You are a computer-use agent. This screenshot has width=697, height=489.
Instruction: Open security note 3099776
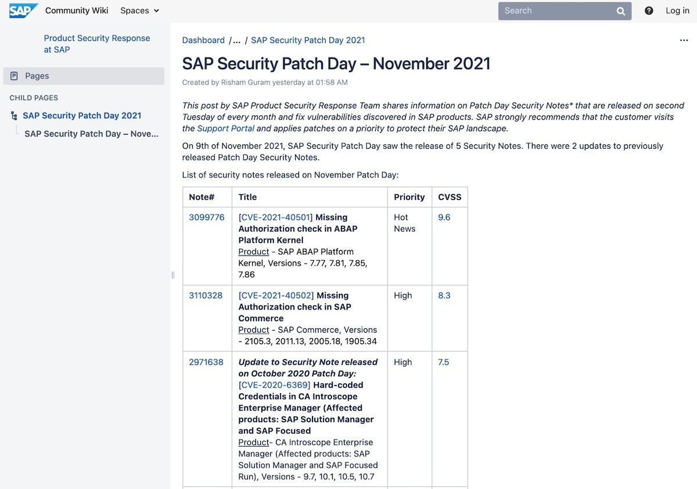(207, 217)
